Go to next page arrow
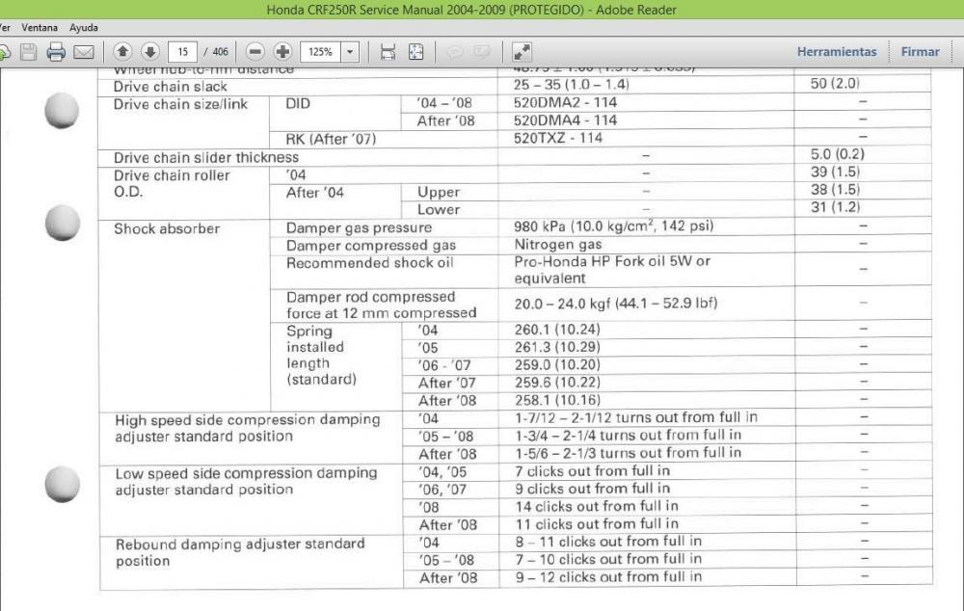The height and width of the screenshot is (611, 964). pyautogui.click(x=149, y=52)
